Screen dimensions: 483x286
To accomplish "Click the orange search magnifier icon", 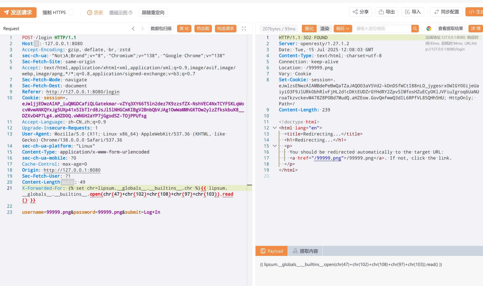I will tap(415, 29).
